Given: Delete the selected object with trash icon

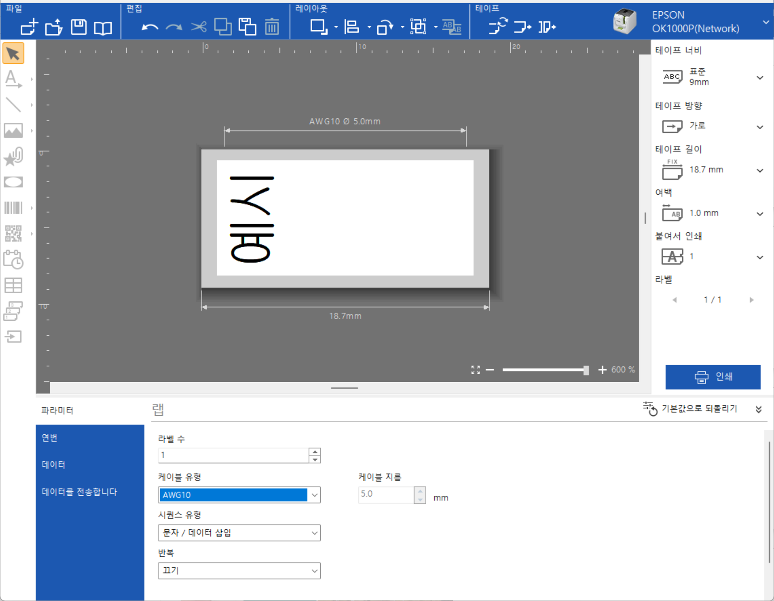Looking at the screenshot, I should [272, 27].
